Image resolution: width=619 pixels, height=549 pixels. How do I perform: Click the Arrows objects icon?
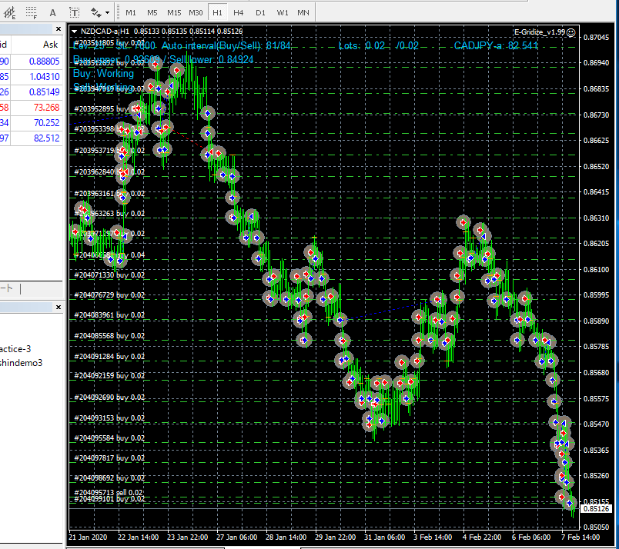[x=96, y=12]
